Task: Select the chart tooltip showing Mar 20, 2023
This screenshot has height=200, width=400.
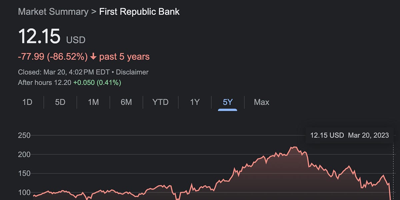Action: 349,135
